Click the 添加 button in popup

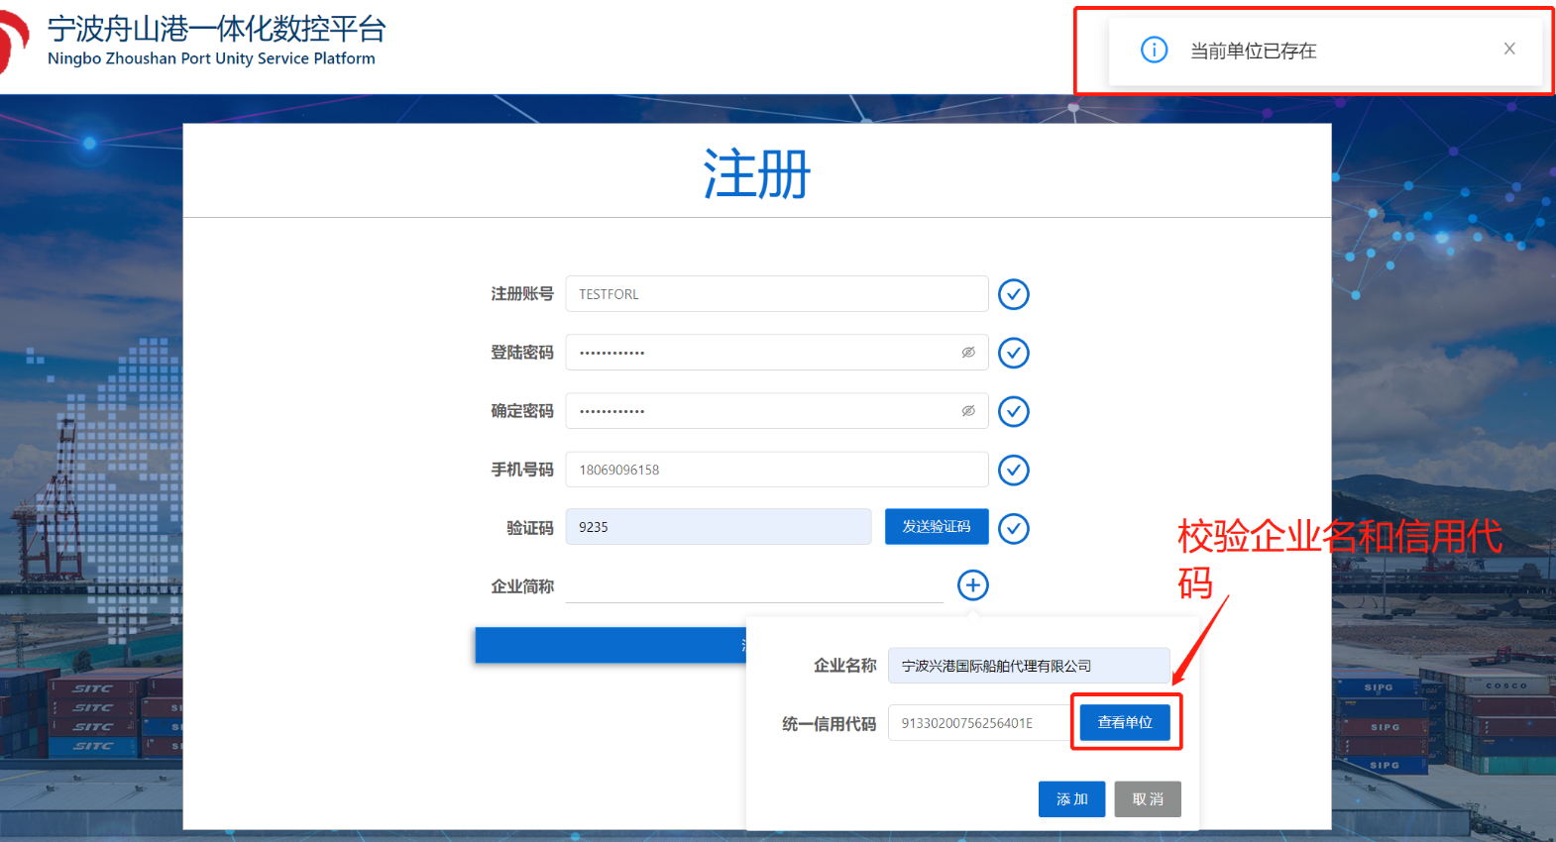tap(1071, 799)
